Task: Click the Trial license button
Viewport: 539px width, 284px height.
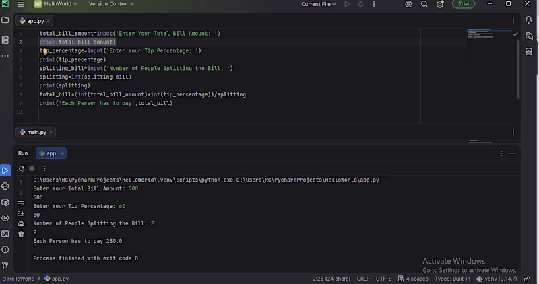Action: point(464,4)
